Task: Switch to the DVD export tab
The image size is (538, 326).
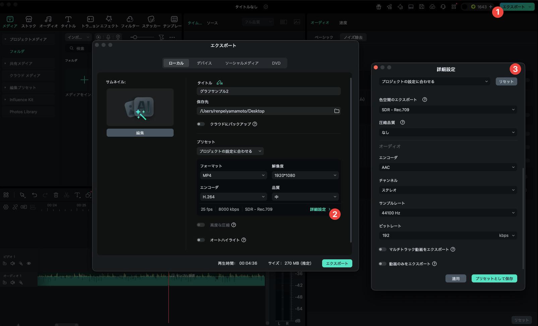Action: 276,63
